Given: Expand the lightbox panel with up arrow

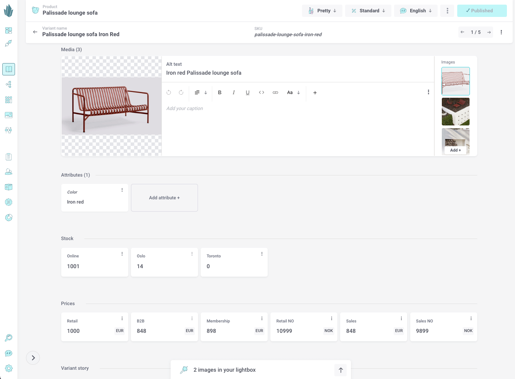Looking at the screenshot, I should coord(341,370).
